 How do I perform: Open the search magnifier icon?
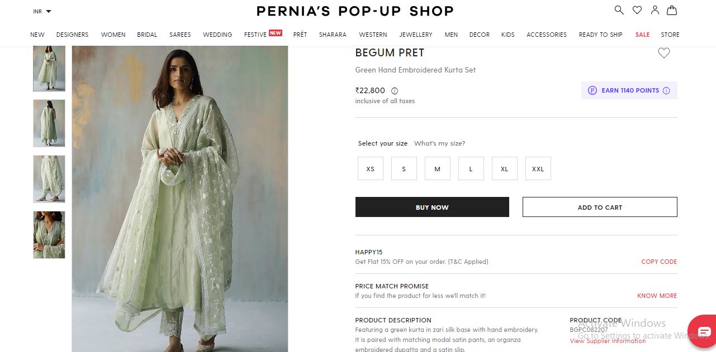coord(619,10)
